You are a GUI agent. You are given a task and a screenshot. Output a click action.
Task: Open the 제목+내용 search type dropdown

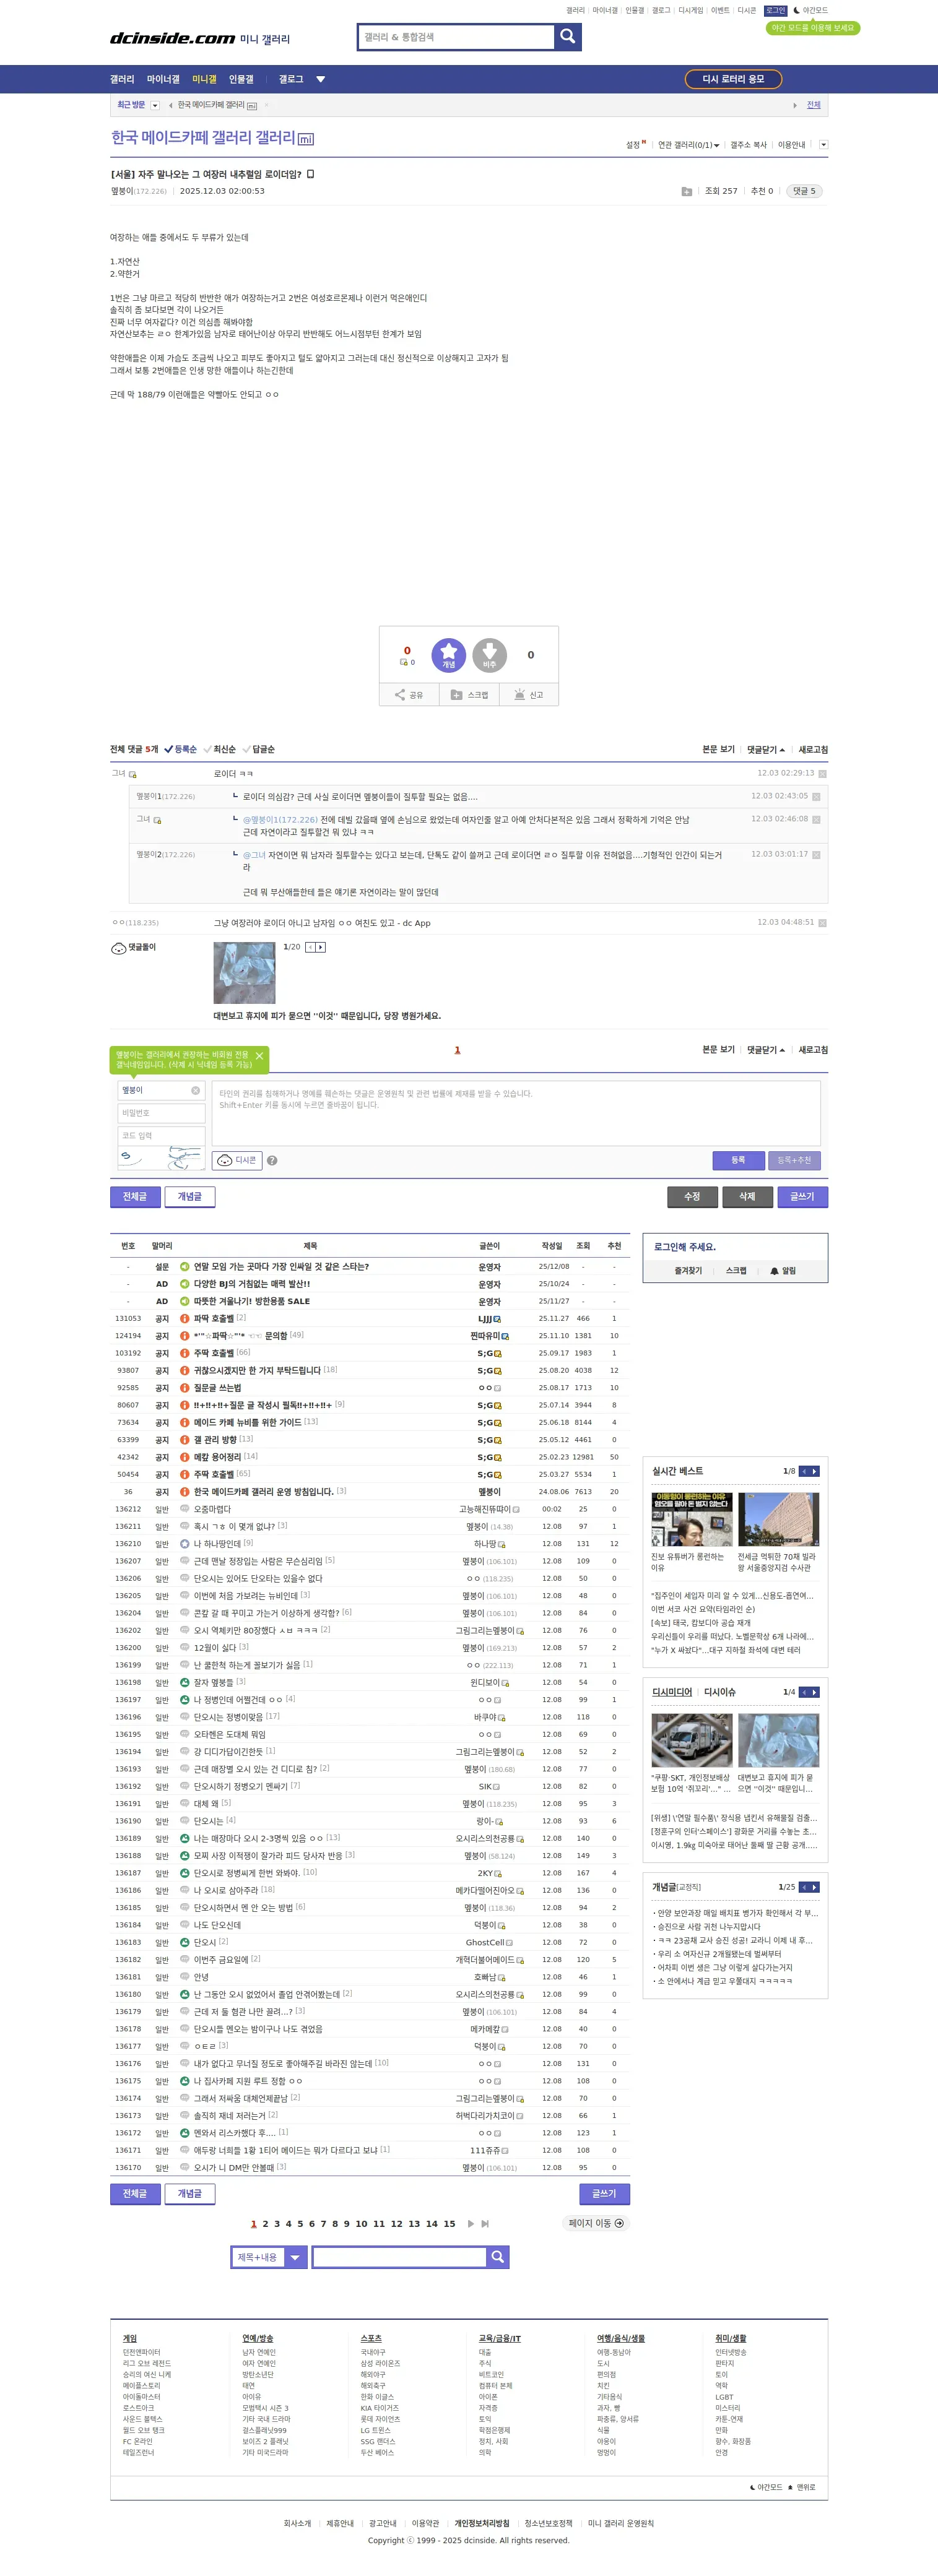tap(270, 2257)
